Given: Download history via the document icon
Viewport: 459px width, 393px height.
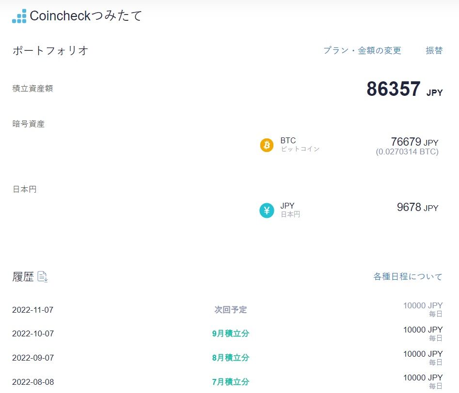Looking at the screenshot, I should 43,276.
